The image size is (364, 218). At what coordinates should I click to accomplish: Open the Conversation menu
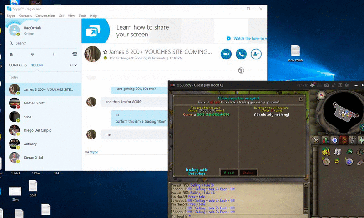point(45,16)
